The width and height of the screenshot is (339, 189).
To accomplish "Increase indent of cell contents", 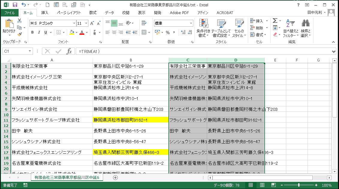I will coord(135,32).
